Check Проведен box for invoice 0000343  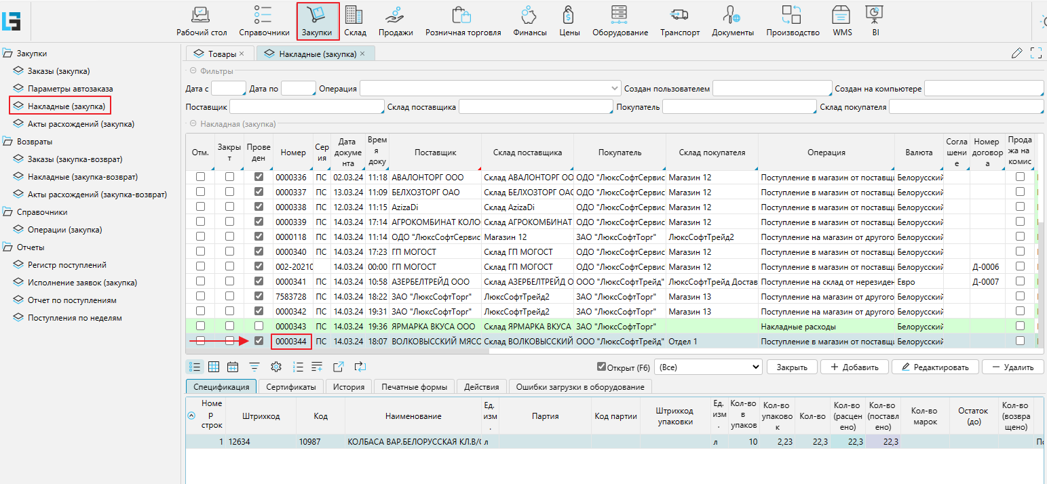coord(258,326)
